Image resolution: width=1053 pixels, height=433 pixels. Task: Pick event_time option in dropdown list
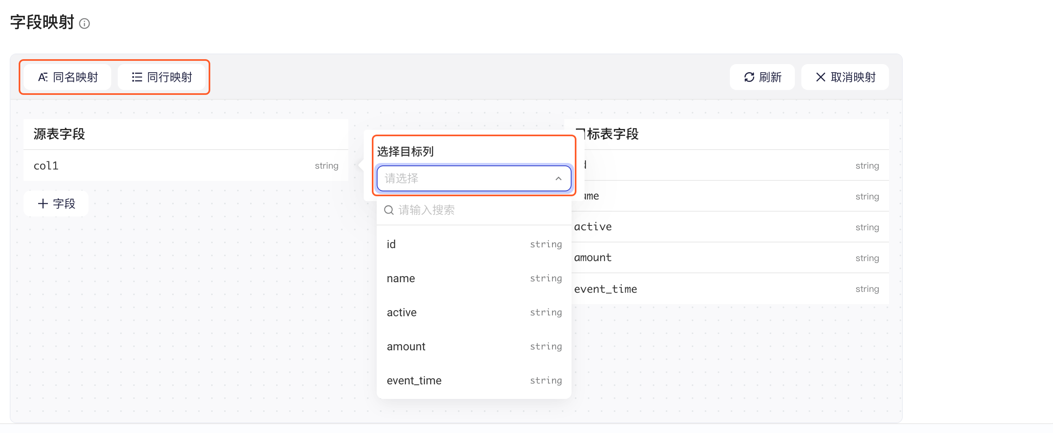[473, 380]
